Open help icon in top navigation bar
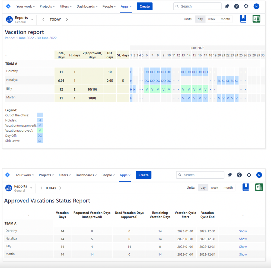This screenshot has width=271, height=268. 237,7
